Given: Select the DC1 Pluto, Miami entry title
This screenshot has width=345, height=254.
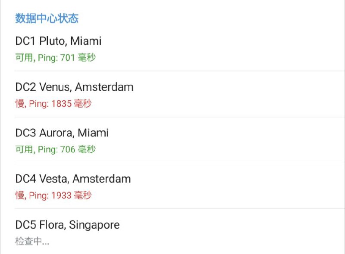Looking at the screenshot, I should pyautogui.click(x=59, y=41).
